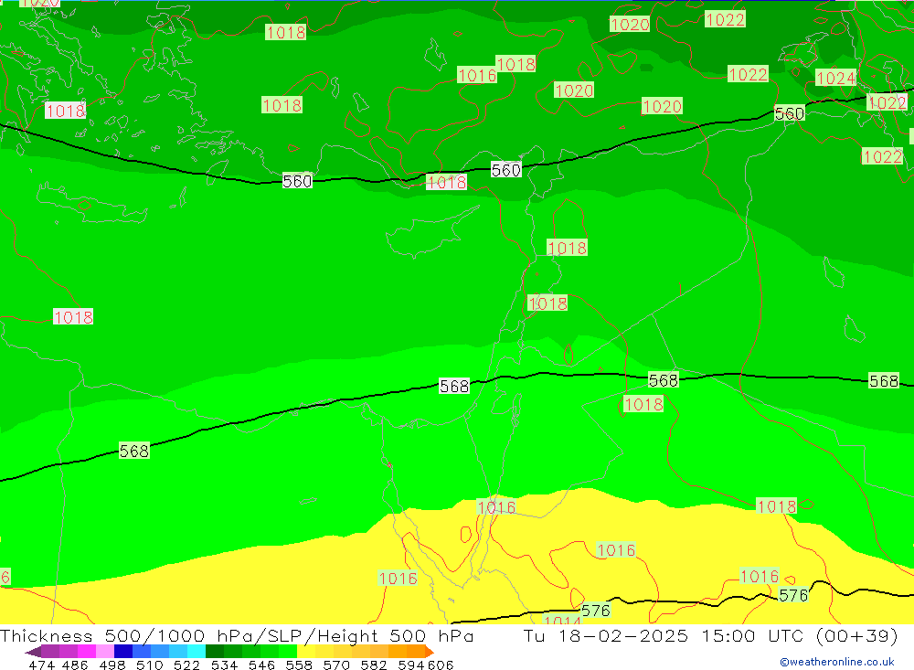Click the 582 legend value
Viewport: 914px width, 670px height.
point(374,665)
